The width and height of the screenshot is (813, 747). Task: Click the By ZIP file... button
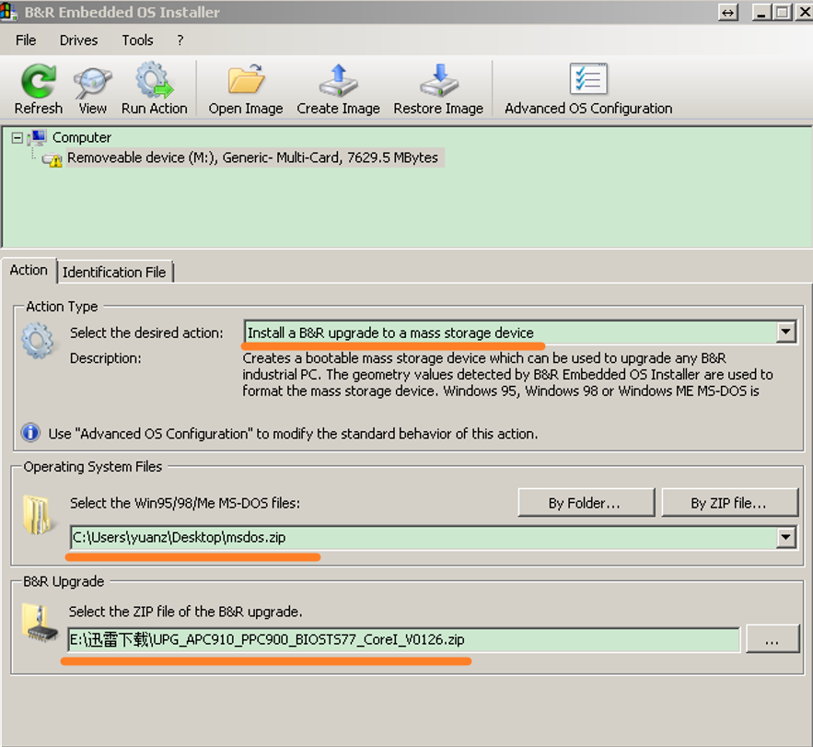pyautogui.click(x=729, y=502)
